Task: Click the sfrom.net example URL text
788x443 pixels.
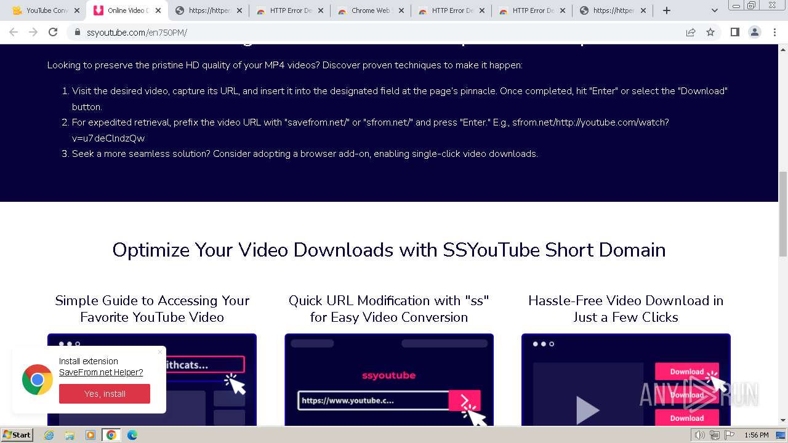Action: click(x=371, y=130)
